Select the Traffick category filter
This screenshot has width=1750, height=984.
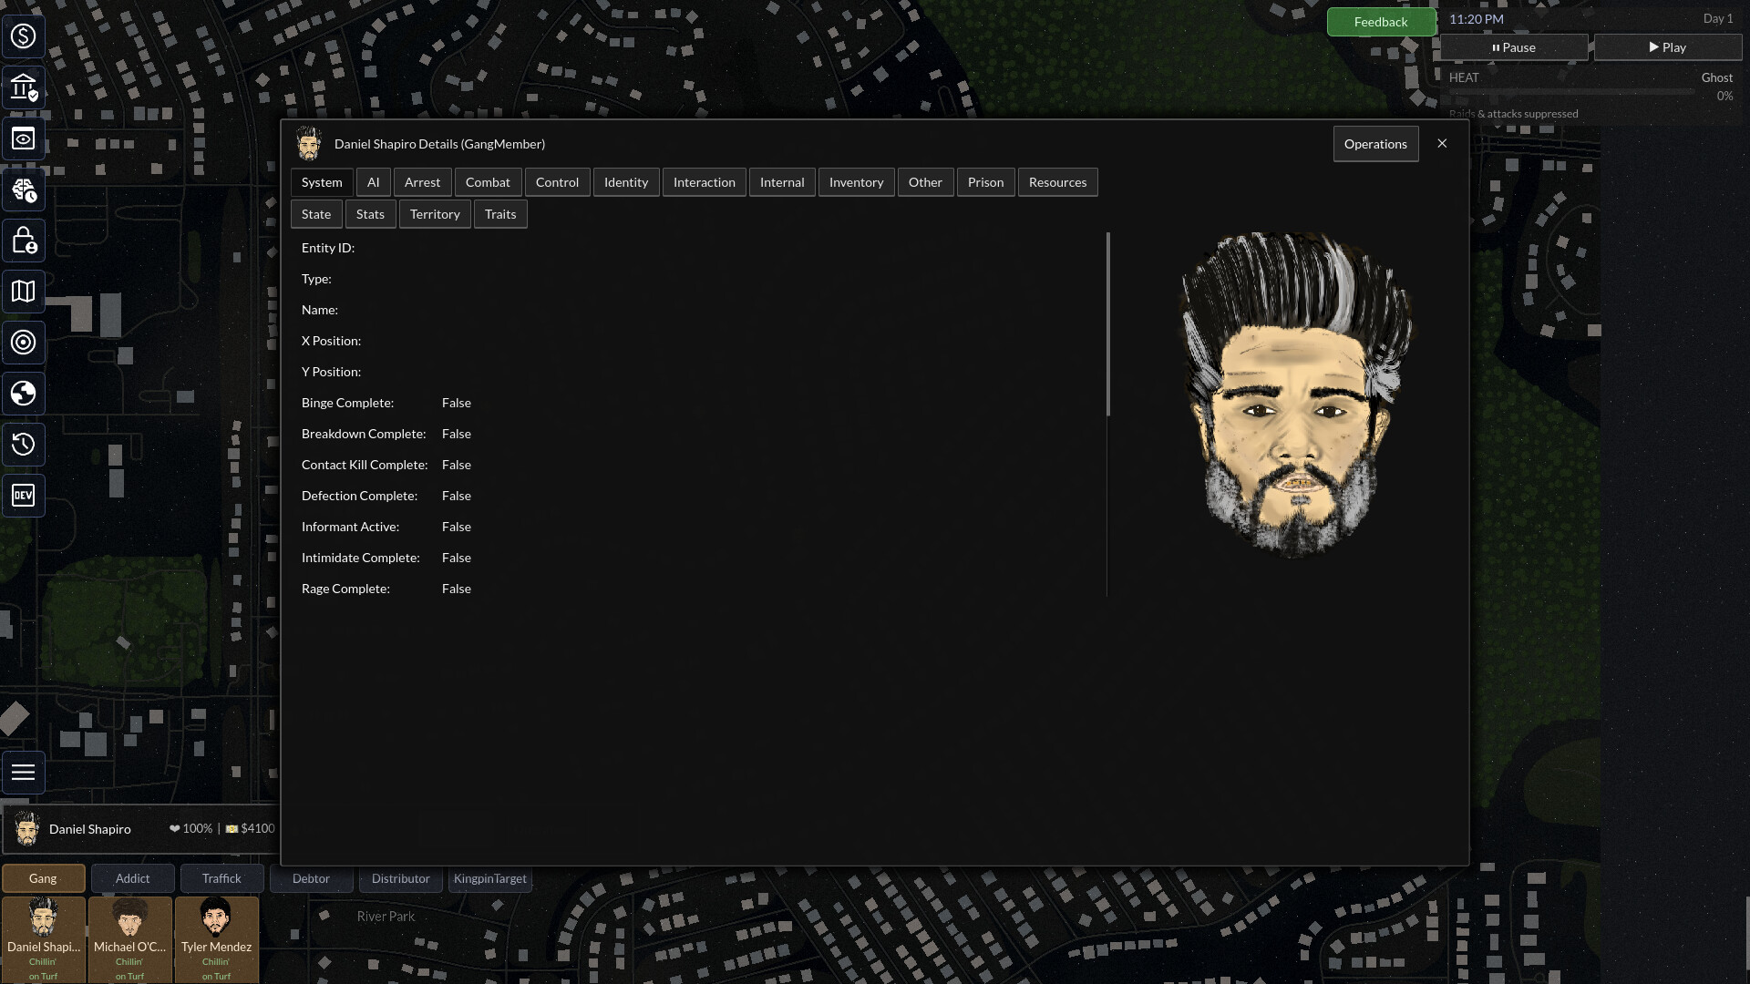click(x=221, y=878)
